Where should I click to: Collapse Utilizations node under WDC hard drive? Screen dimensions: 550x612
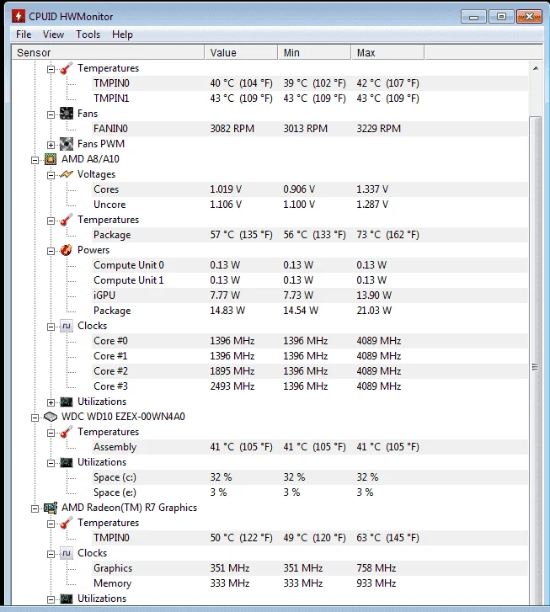click(51, 463)
